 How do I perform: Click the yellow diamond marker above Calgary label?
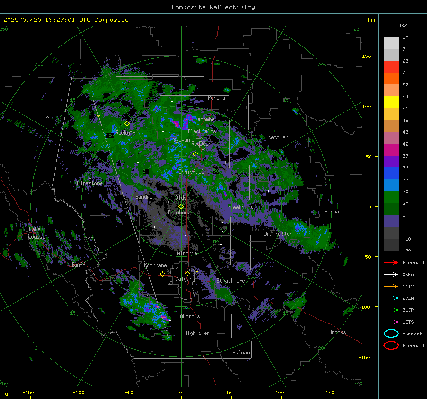tap(187, 273)
